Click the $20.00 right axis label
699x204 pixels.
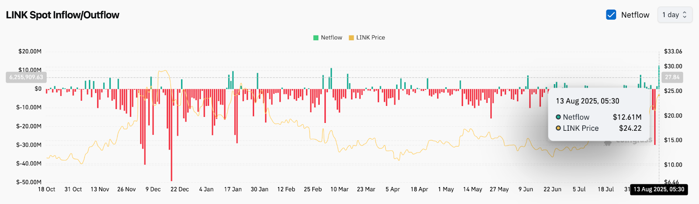(x=673, y=116)
